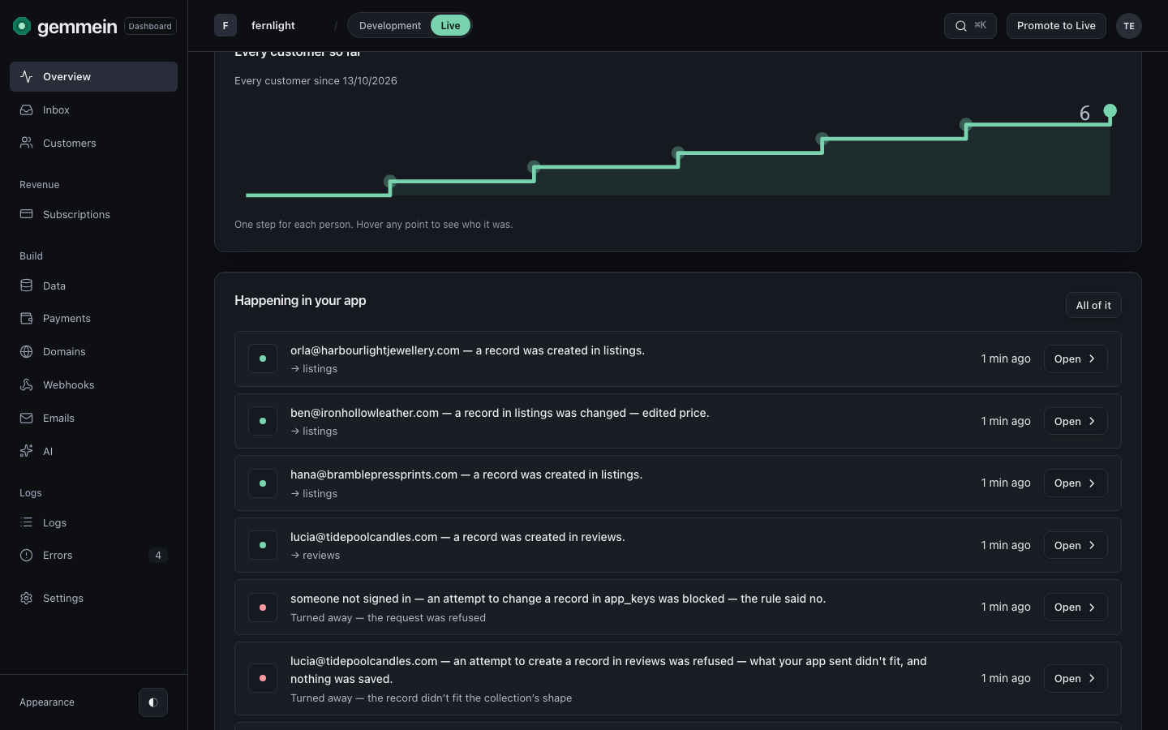Open the fernlight project selector
1168x730 pixels.
click(273, 26)
